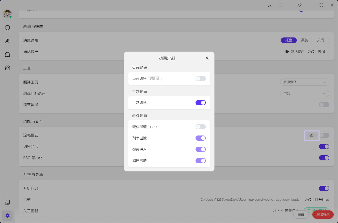This screenshot has width=338, height=223.
Task: Click 更改 for download path
Action: coord(308,200)
